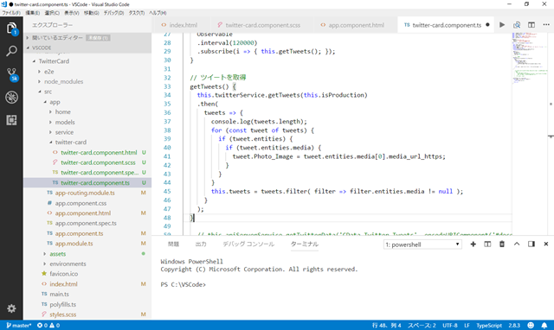Open errors and warnings count in status bar
The image size is (554, 330).
tap(48, 325)
